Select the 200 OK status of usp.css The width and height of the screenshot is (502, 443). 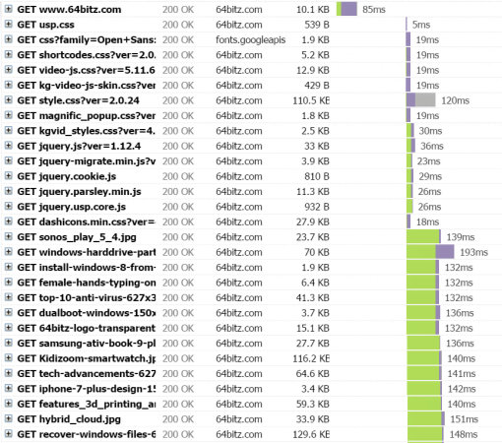(178, 25)
